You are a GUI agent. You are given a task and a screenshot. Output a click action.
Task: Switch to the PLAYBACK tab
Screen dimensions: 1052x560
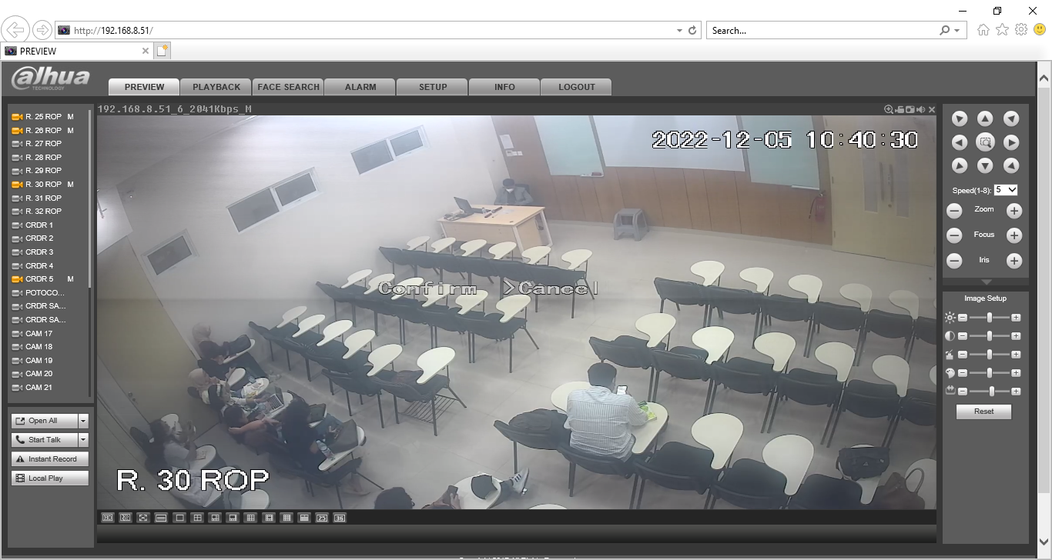[x=216, y=87]
